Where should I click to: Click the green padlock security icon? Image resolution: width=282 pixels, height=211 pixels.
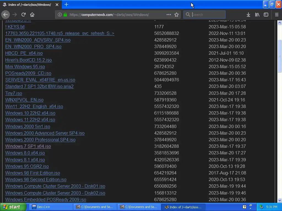pos(65,15)
